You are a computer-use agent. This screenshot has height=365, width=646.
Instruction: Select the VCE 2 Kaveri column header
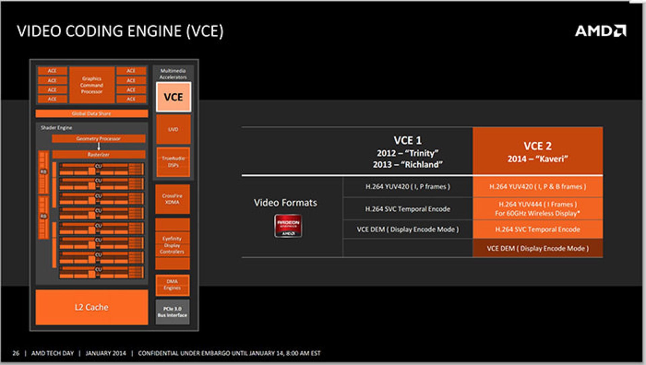pos(537,152)
